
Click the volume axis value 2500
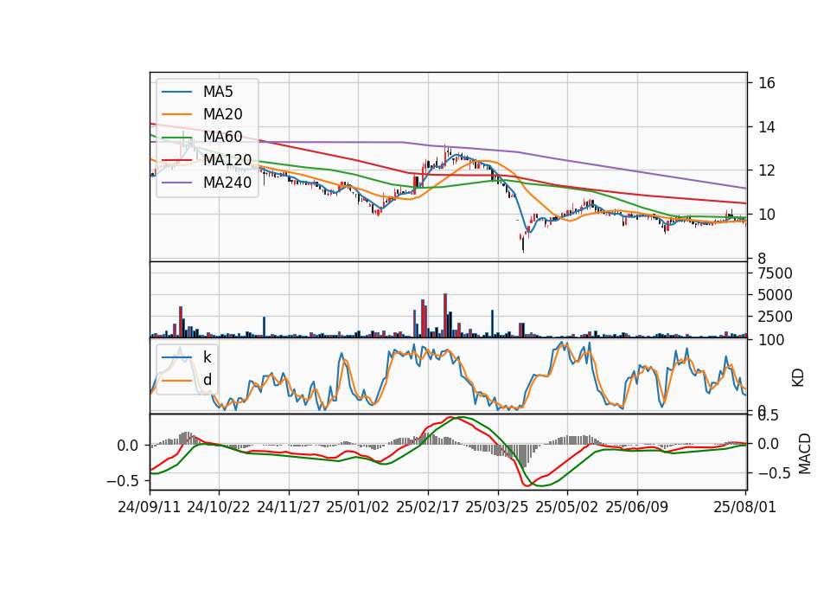tap(775, 317)
